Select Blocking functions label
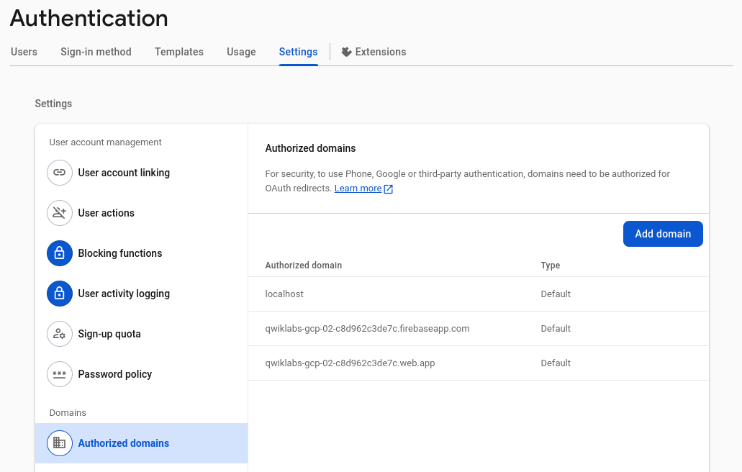The height and width of the screenshot is (472, 742). pos(120,253)
